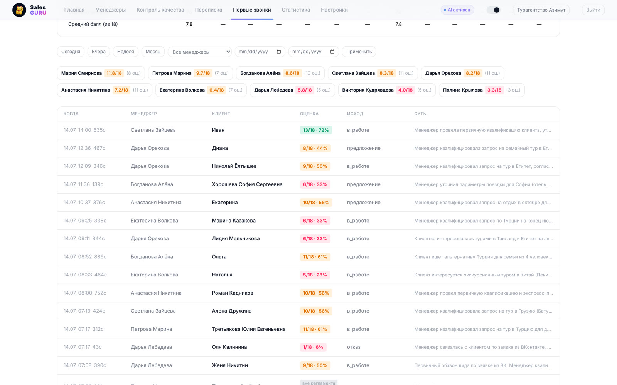Log out with the Выйти button
Screen dimensions: 617x385
pyautogui.click(x=593, y=10)
